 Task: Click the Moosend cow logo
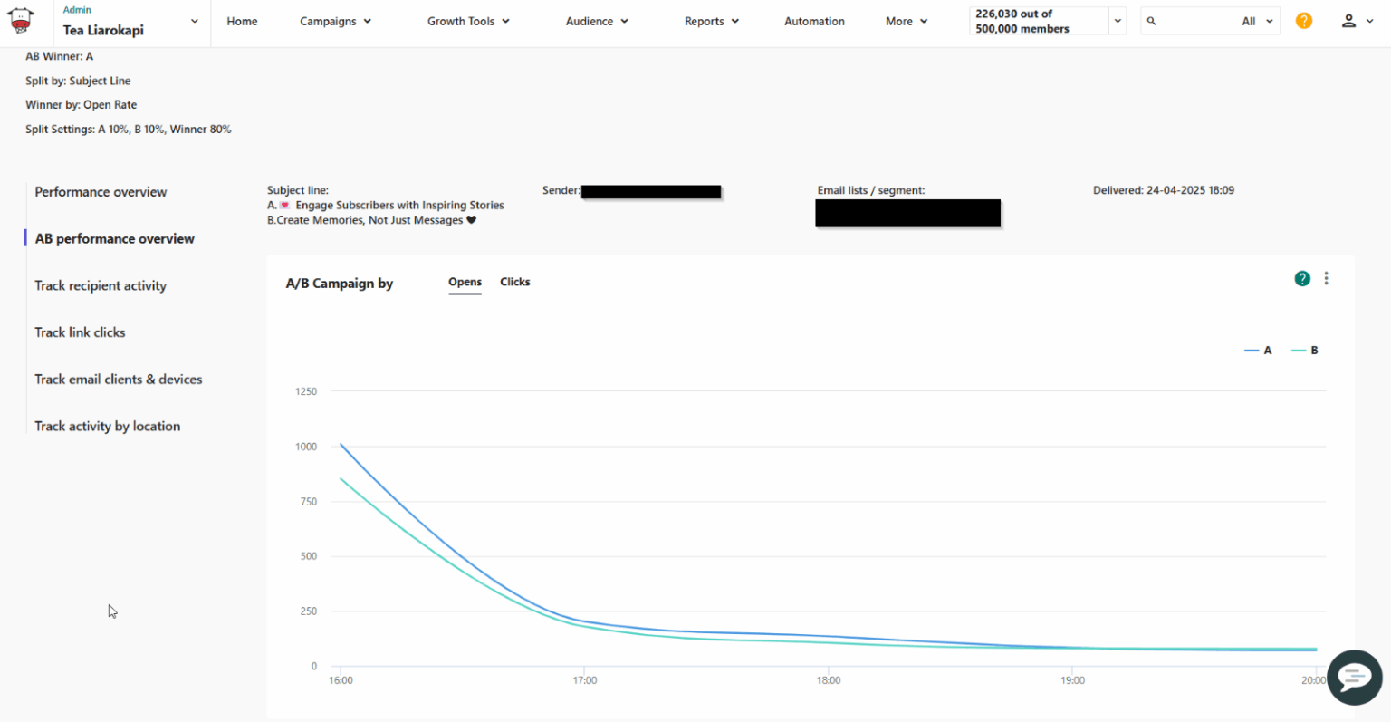[x=21, y=21]
